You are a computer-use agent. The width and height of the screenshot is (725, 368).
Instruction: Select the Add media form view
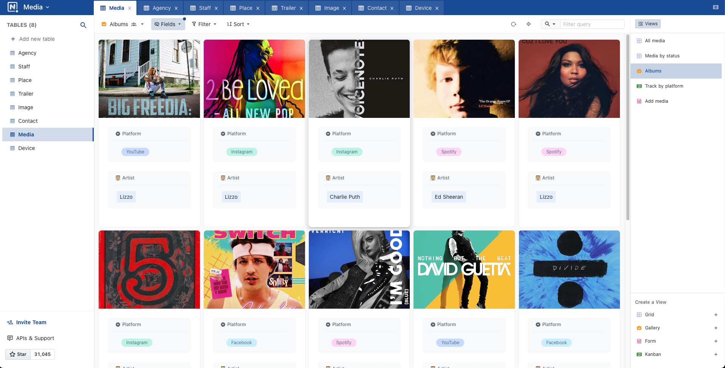[676, 101]
